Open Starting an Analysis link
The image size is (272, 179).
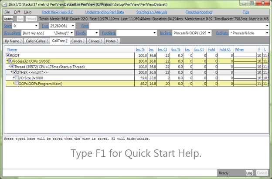[152, 12]
